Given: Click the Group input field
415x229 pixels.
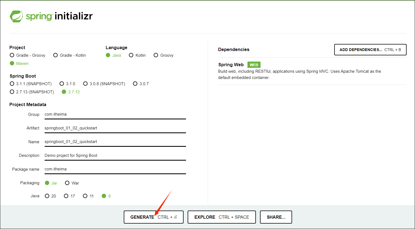Looking at the screenshot, I should pyautogui.click(x=115, y=114).
